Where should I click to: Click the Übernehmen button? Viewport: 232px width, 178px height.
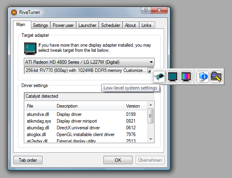pyautogui.click(x=150, y=160)
